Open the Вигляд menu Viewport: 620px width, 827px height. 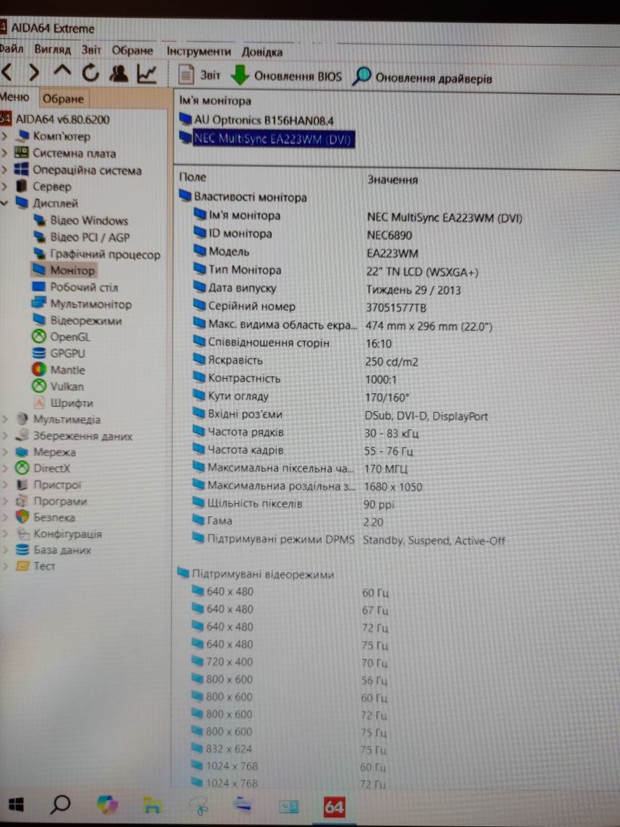pos(52,50)
